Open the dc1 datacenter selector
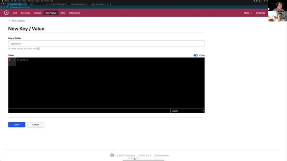 (15, 13)
